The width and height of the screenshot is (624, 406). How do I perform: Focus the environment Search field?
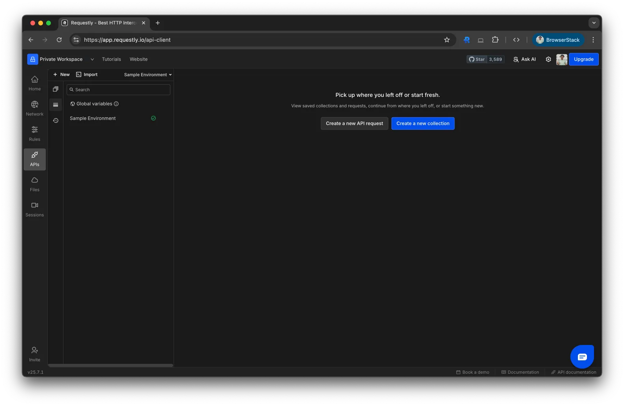tap(118, 90)
